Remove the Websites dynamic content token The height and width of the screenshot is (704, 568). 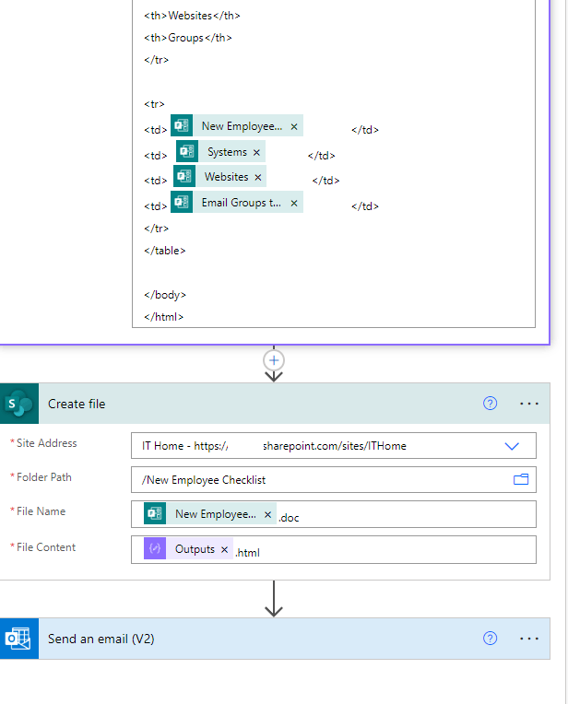(258, 177)
